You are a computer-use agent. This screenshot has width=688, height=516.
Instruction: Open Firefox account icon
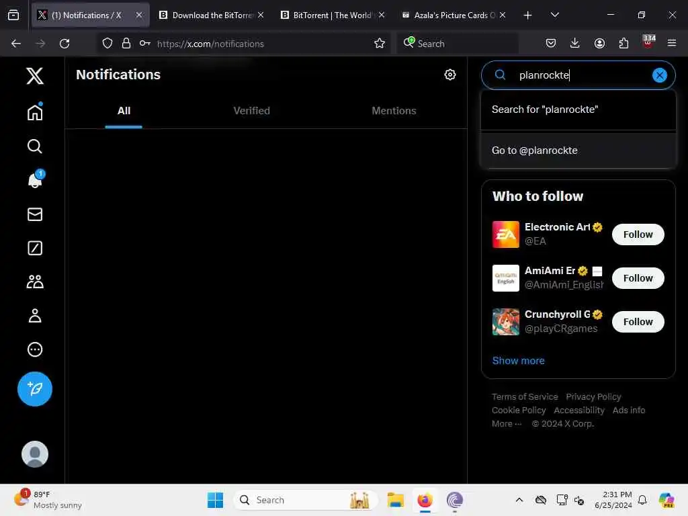pyautogui.click(x=599, y=43)
